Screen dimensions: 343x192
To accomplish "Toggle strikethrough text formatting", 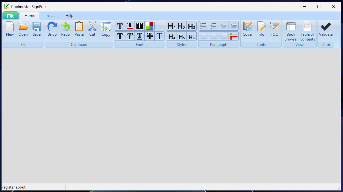I will pos(150,36).
